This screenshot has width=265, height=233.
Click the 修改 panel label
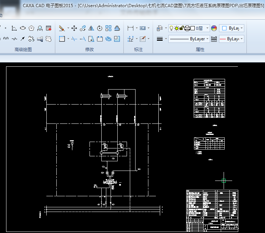coord(90,50)
